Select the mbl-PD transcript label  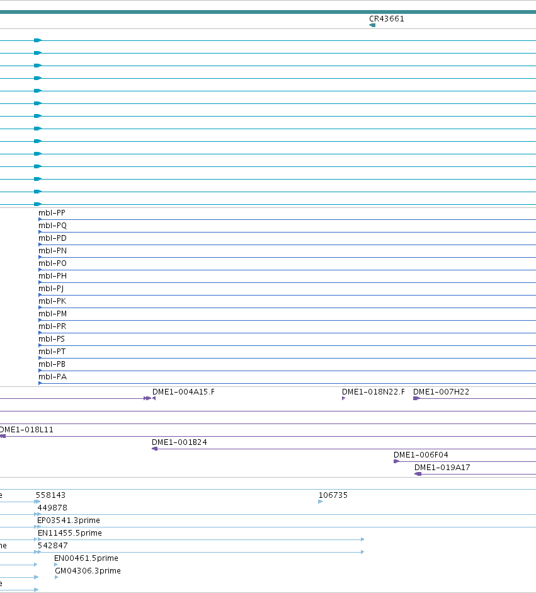[x=52, y=238]
